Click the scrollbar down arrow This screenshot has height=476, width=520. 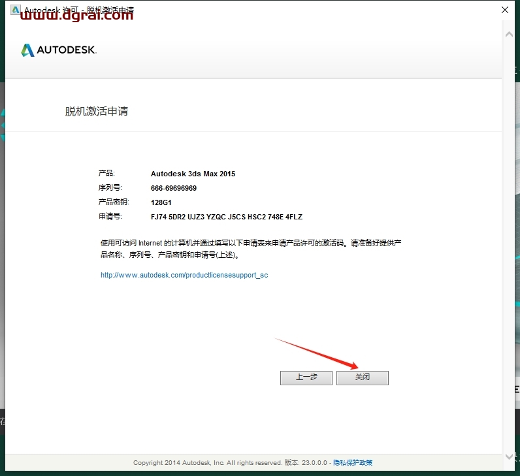(509, 456)
